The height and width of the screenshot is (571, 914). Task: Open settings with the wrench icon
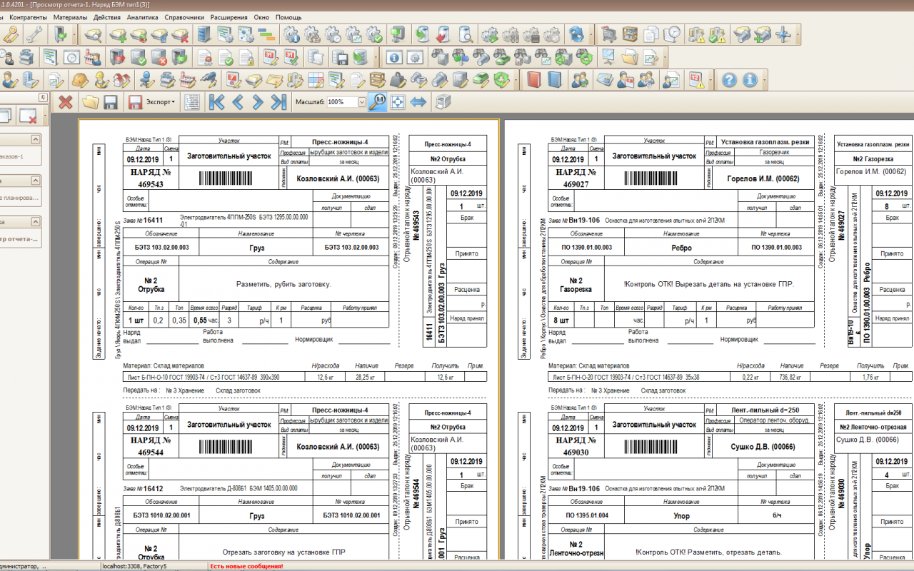pyautogui.click(x=33, y=34)
